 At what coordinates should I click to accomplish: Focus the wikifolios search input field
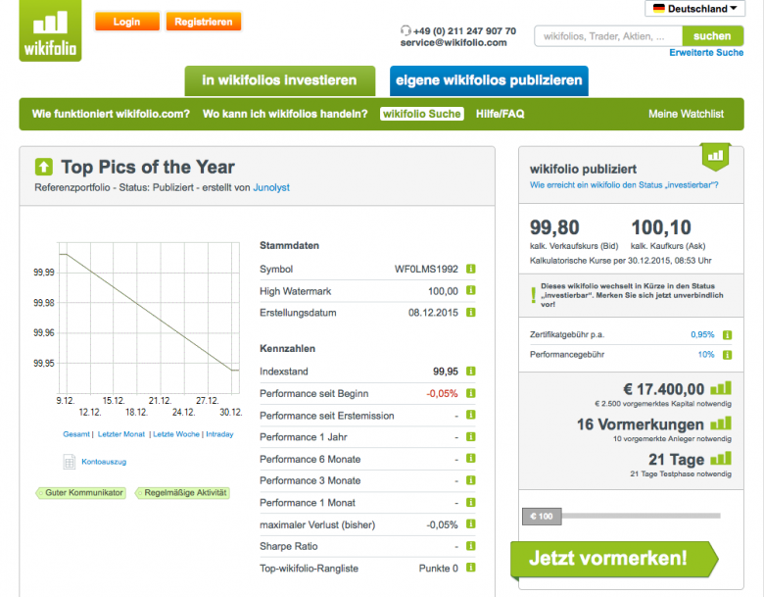pyautogui.click(x=608, y=36)
